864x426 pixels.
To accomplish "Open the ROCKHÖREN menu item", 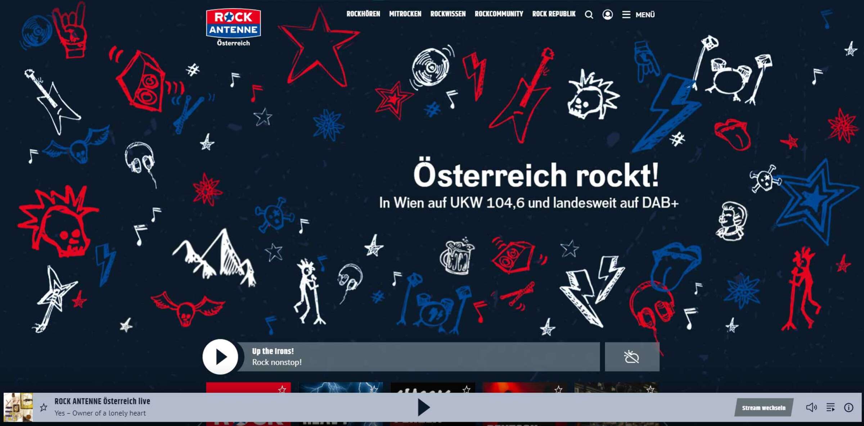I will [x=364, y=14].
